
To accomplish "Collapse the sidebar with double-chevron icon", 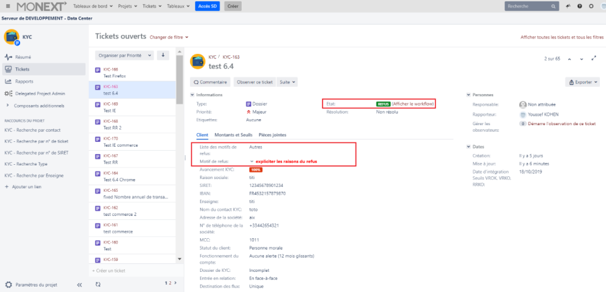I will point(79,285).
